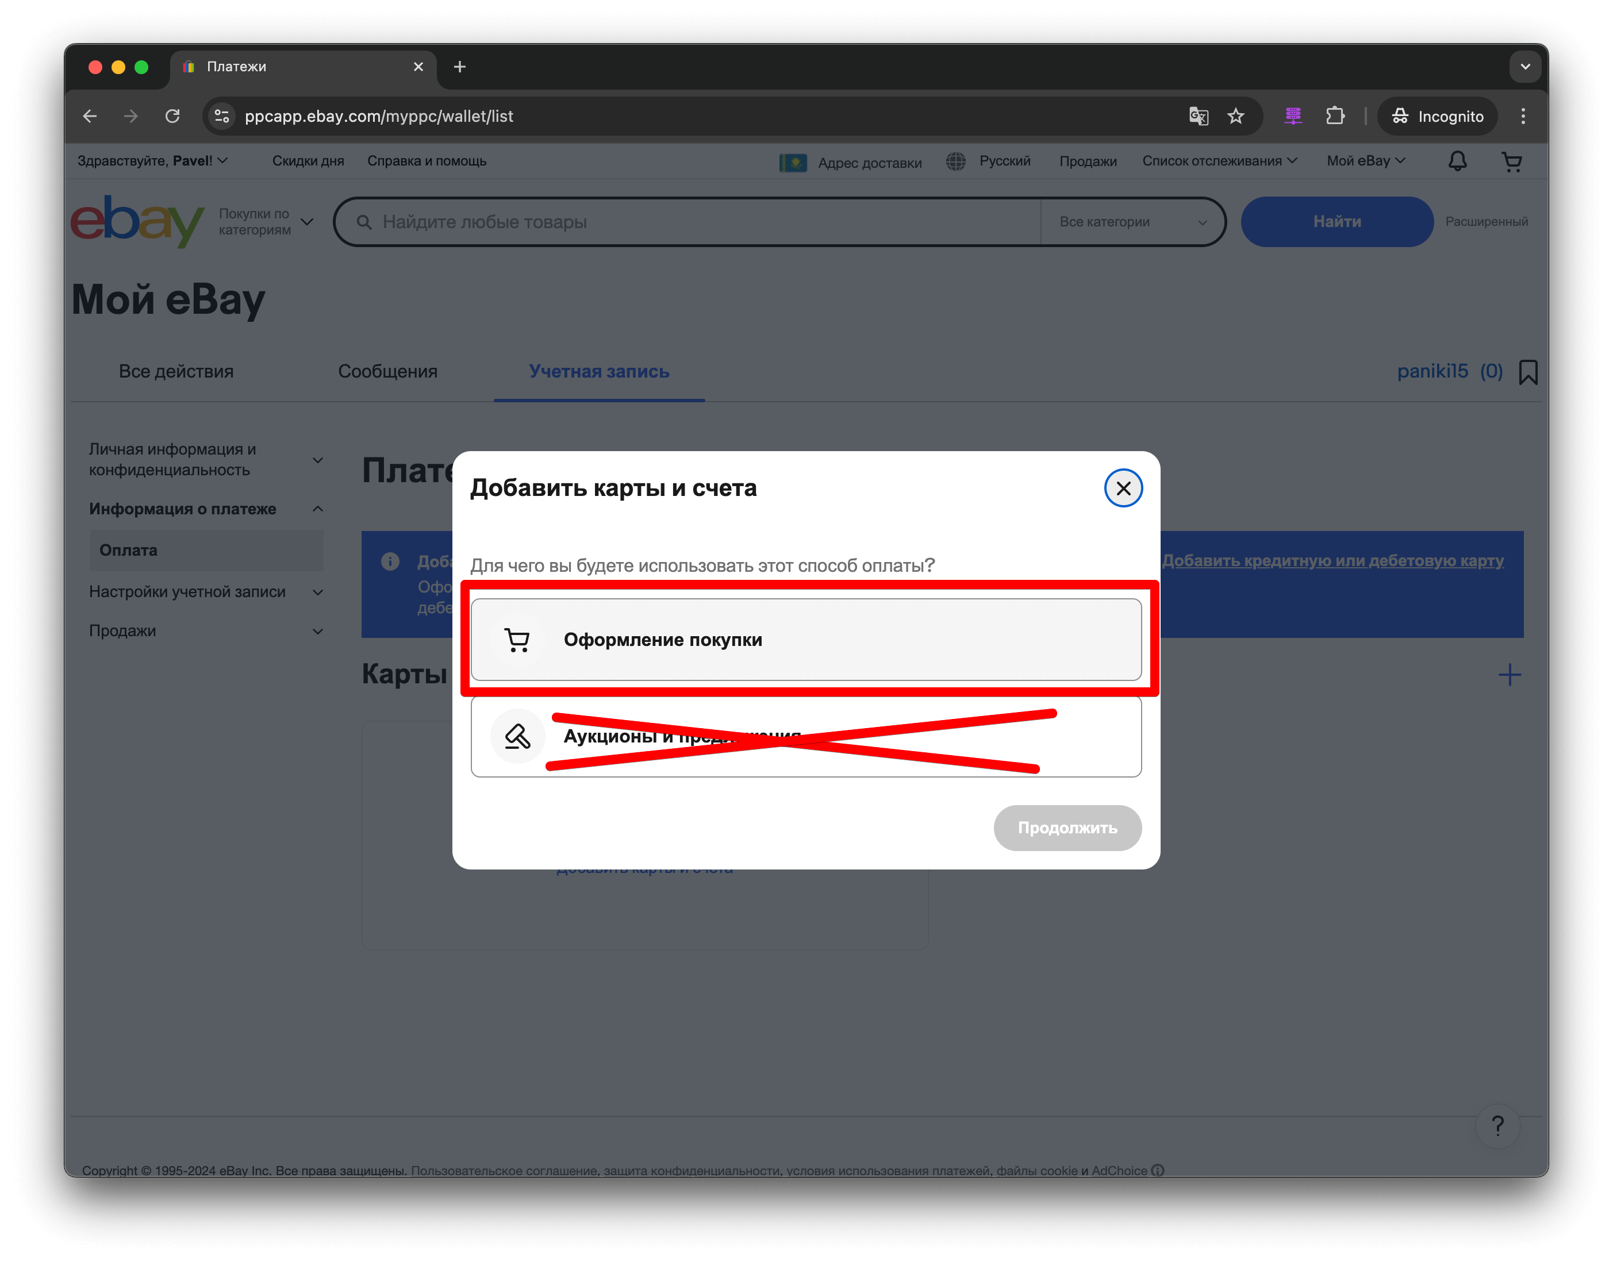Switch to Сообщения tab

pos(387,372)
